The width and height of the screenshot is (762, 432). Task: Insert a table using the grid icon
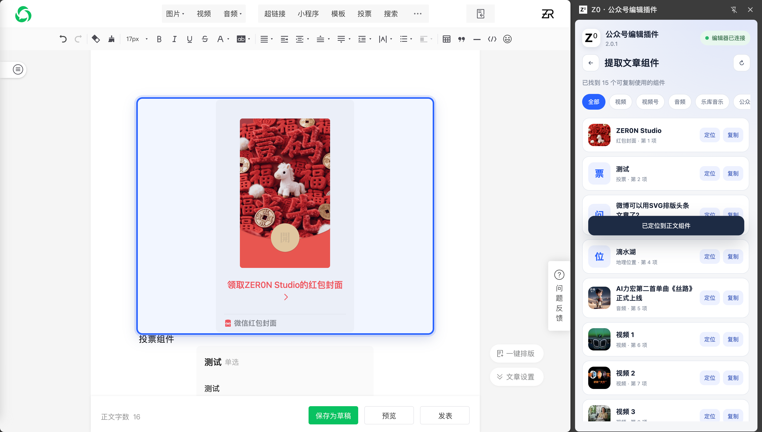click(446, 39)
